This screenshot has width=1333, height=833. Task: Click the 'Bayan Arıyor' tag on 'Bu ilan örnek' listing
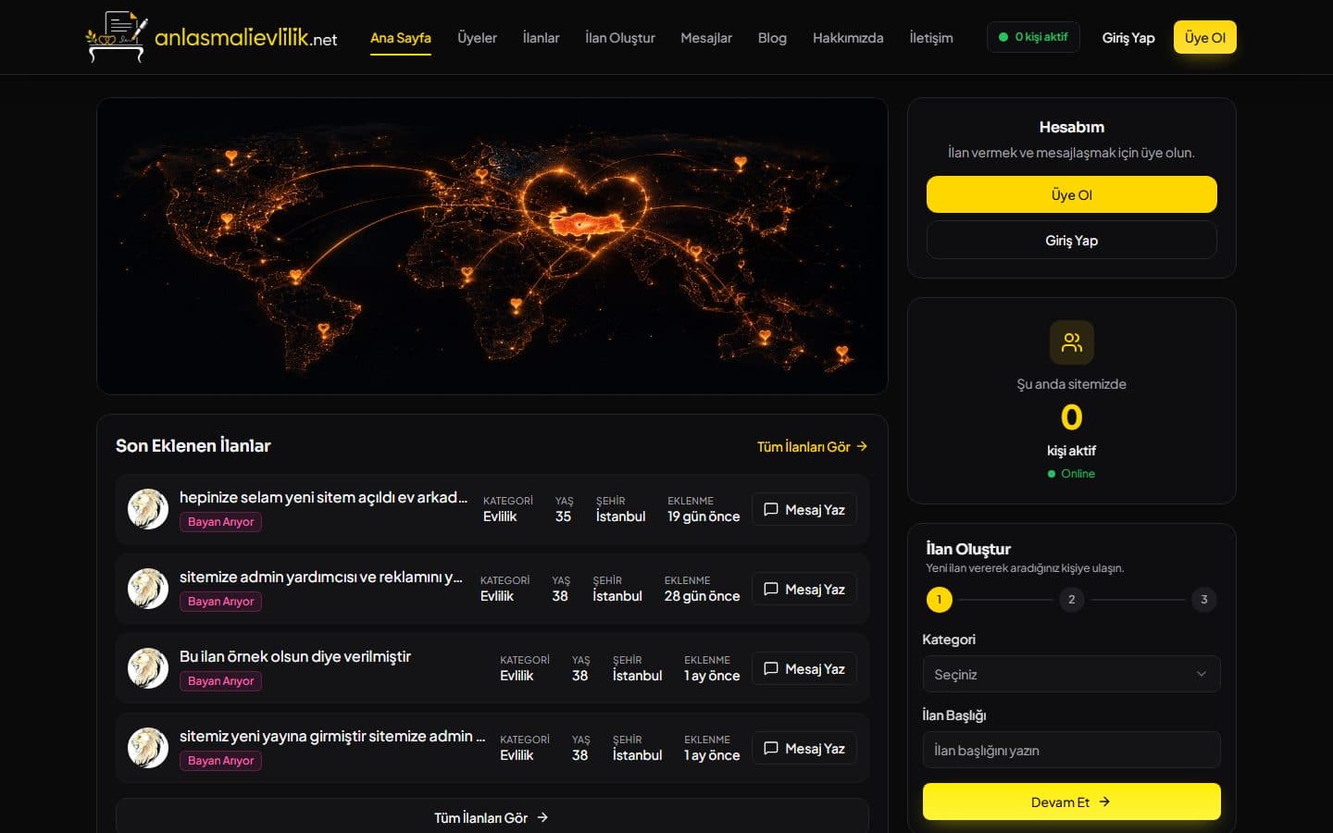220,681
